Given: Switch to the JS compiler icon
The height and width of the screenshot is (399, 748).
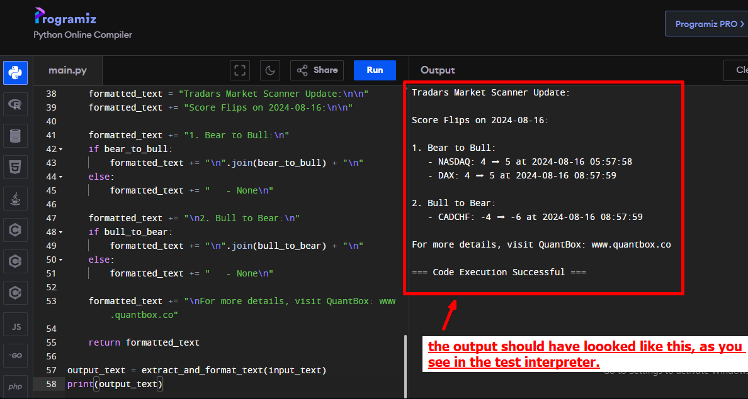Looking at the screenshot, I should [15, 324].
